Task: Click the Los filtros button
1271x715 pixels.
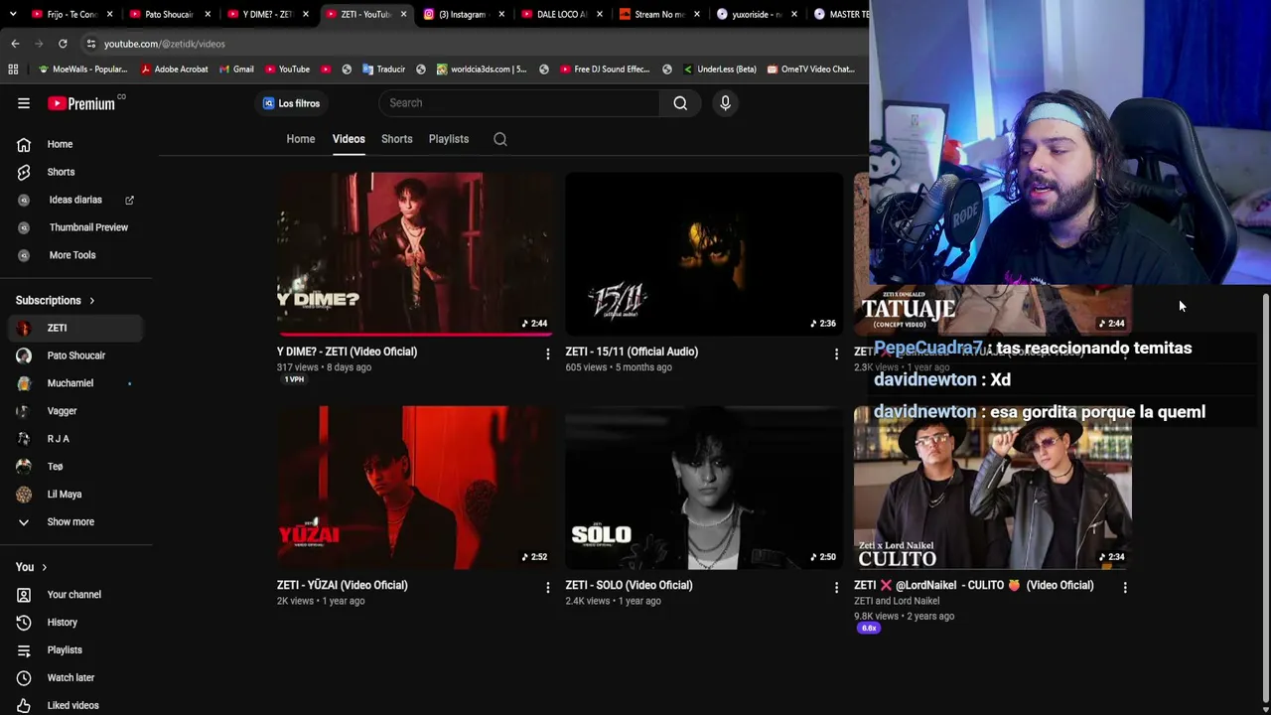Action: tap(291, 103)
